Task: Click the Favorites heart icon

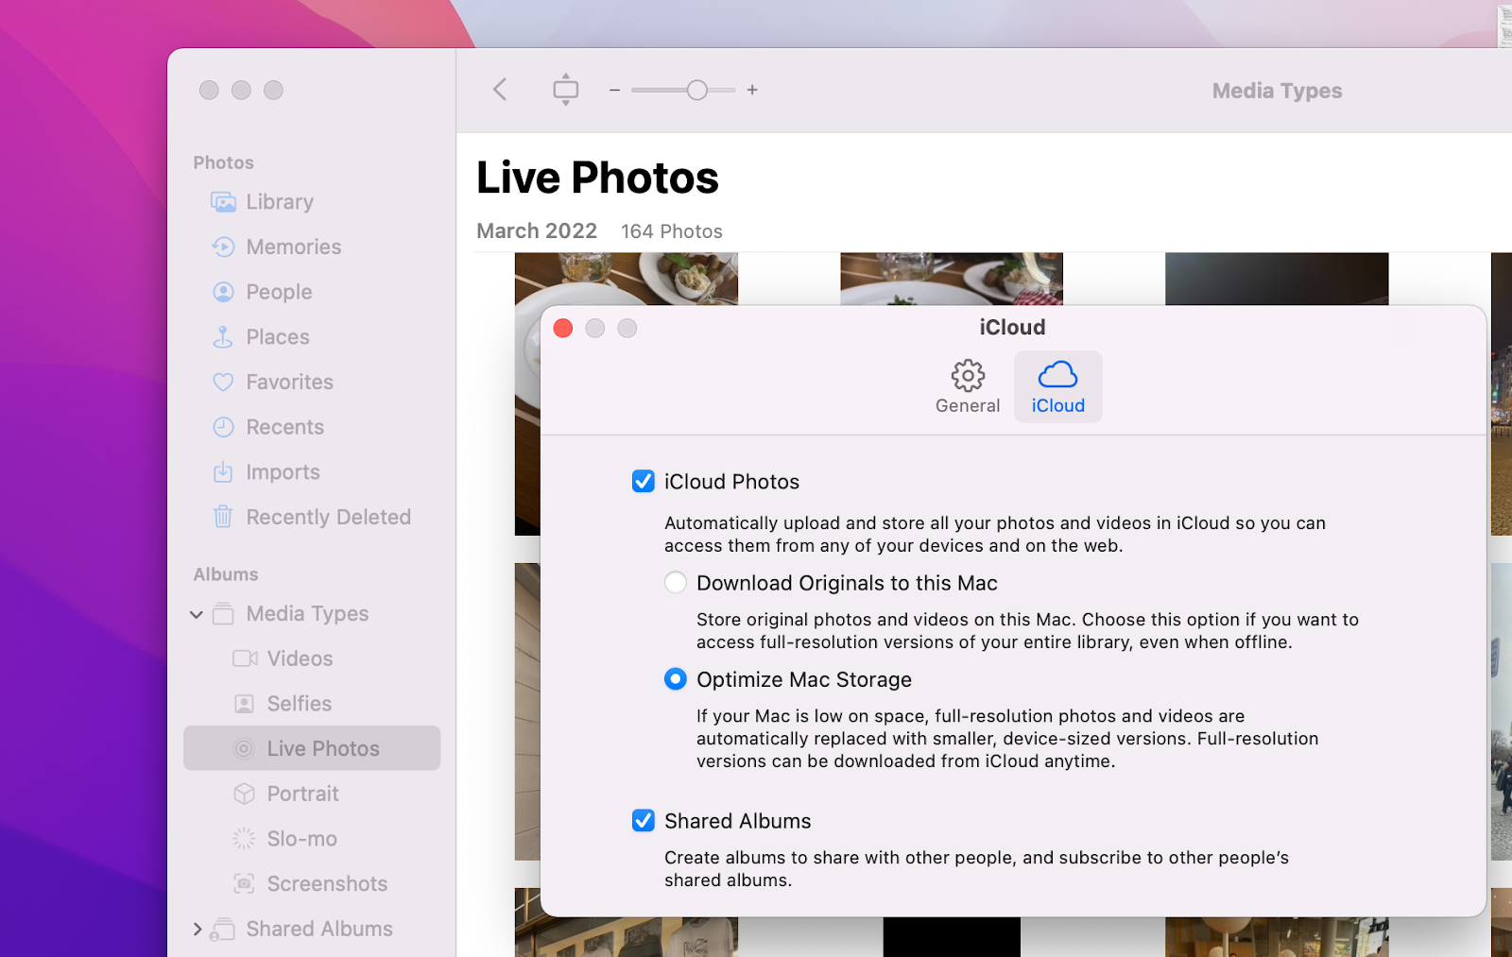Action: pyautogui.click(x=223, y=383)
